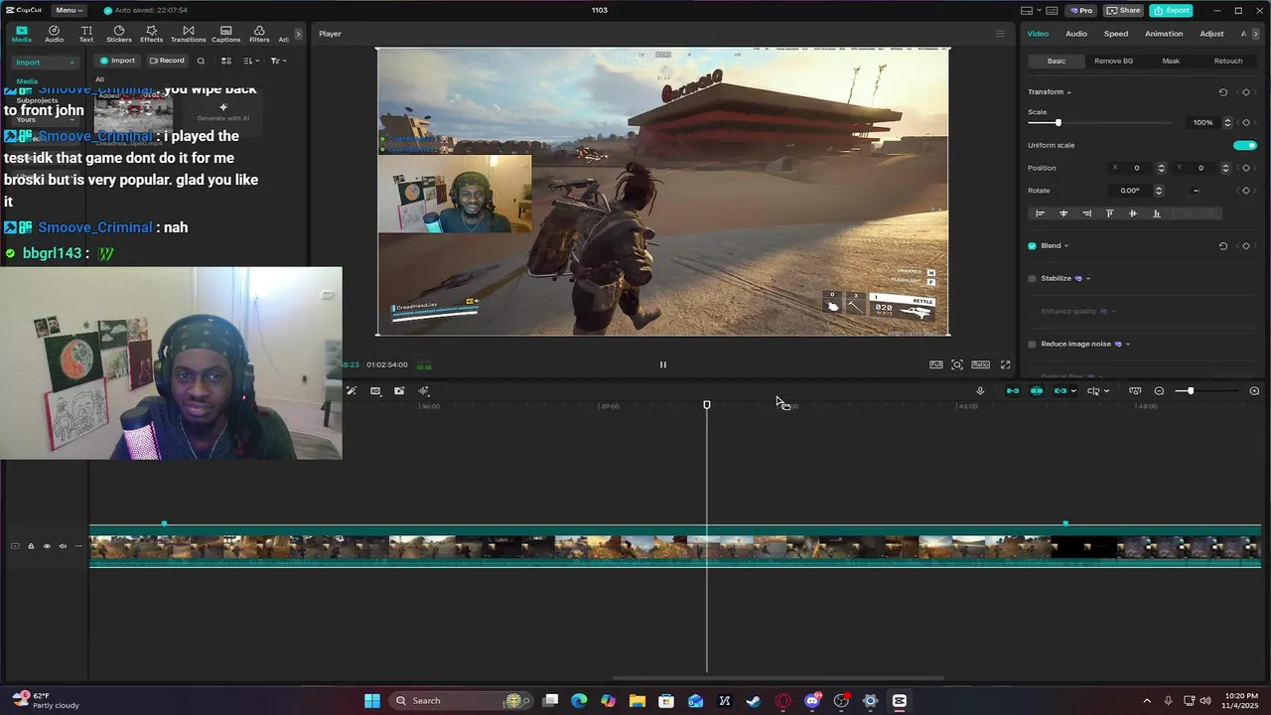
Task: Open the media filter dropdown
Action: tap(278, 61)
